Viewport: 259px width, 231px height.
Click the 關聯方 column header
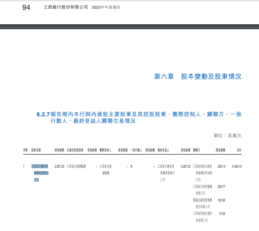pyautogui.click(x=196, y=150)
